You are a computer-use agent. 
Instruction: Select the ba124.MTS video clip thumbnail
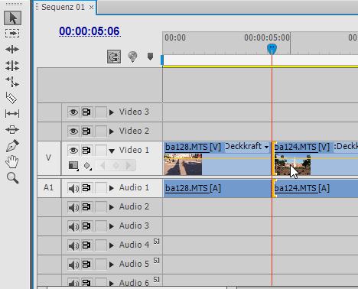click(x=293, y=164)
